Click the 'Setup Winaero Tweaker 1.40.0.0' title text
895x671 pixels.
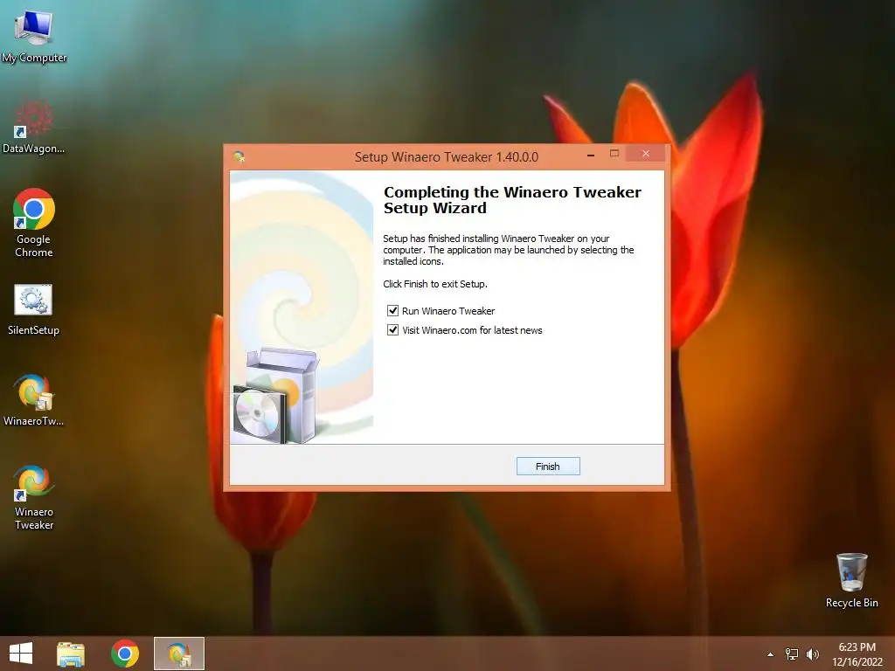447,157
